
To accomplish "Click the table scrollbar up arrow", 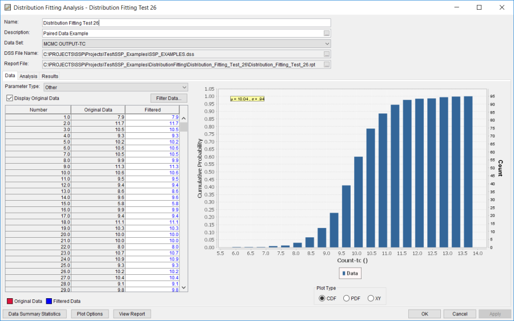I will click(x=184, y=119).
